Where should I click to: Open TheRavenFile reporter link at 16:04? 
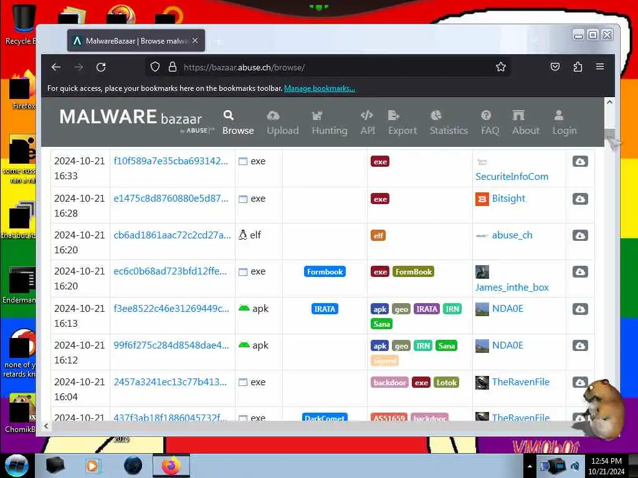pyautogui.click(x=520, y=382)
